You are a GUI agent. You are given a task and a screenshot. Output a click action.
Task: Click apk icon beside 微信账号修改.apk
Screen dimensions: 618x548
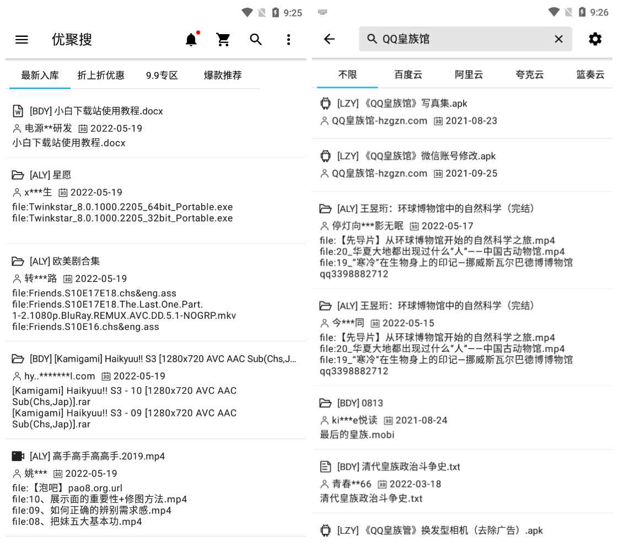coord(325,156)
